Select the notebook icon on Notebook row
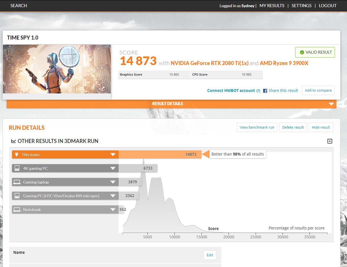 pyautogui.click(x=17, y=209)
